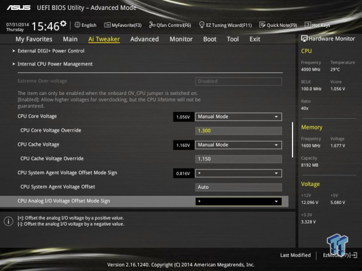Image resolution: width=362 pixels, height=271 pixels.
Task: Open Qfan Control(F6)
Action: (174, 25)
